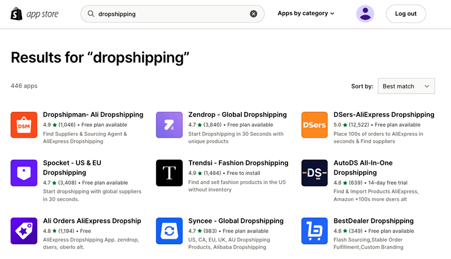The height and width of the screenshot is (259, 451).
Task: Click 'Find and sell fashion products' description
Action: [237, 186]
